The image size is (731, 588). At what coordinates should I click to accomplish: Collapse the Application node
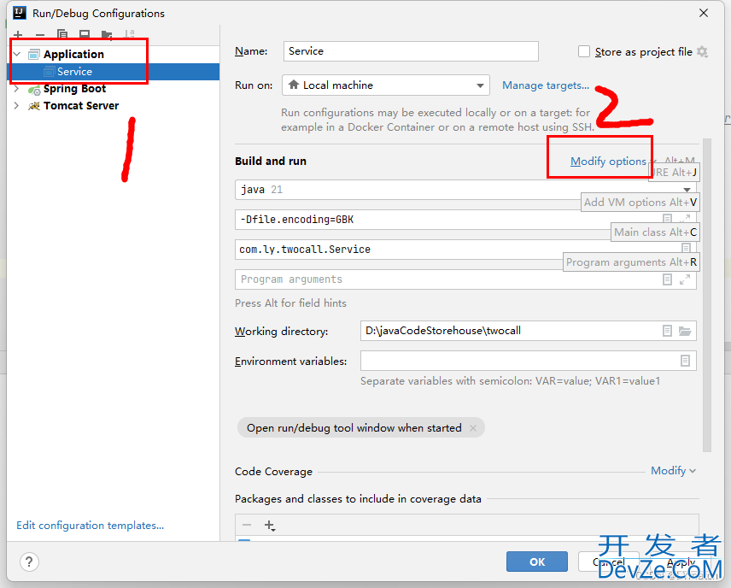click(17, 54)
